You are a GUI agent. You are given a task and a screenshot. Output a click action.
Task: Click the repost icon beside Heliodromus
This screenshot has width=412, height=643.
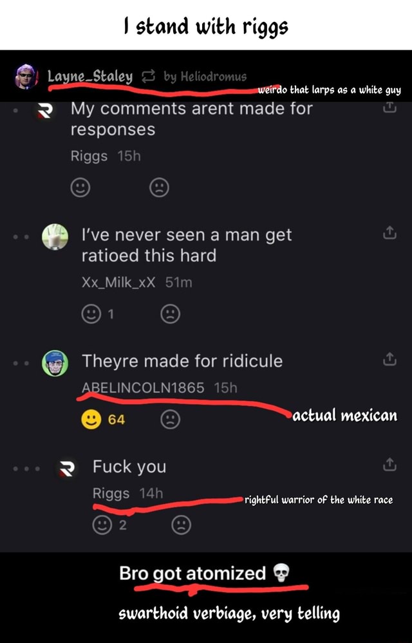(149, 76)
